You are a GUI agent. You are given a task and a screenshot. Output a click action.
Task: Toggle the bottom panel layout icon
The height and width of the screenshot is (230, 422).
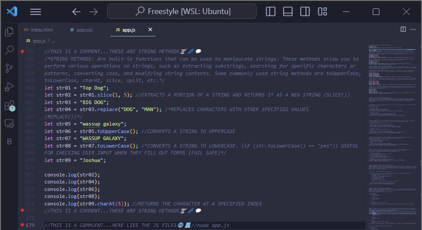coord(287,11)
